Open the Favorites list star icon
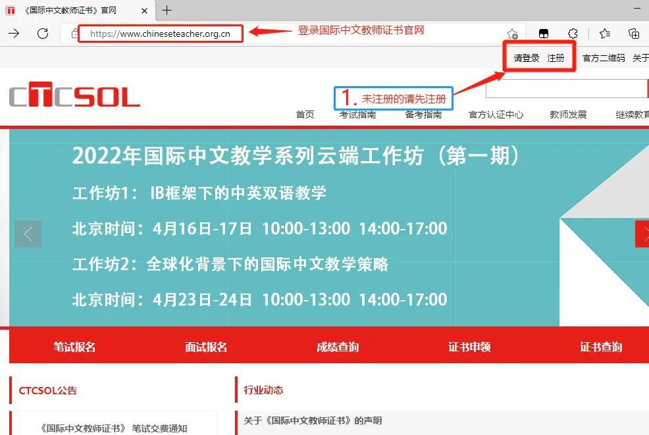The height and width of the screenshot is (435, 649). (604, 33)
